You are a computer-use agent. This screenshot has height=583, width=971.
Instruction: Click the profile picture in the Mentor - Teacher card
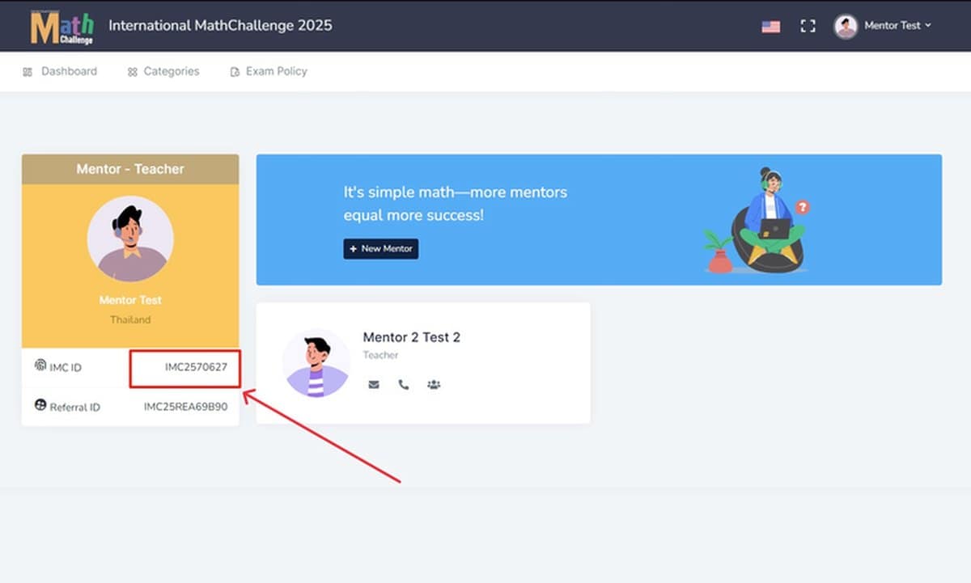[130, 239]
